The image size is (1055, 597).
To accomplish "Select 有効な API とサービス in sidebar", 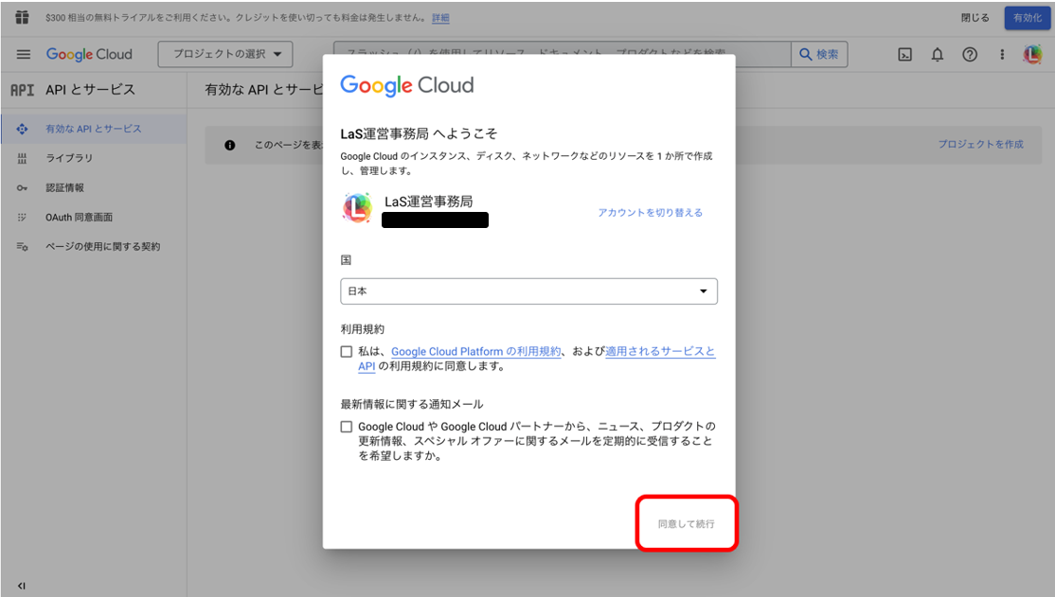I will (x=94, y=129).
